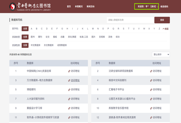Filter resource type 其他
Image resolution: width=181 pixels, height=123 pixels.
coord(110,37)
